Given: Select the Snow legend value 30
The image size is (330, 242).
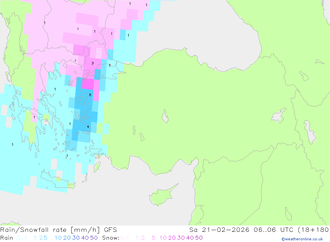Looking at the screenshot, I should [x=181, y=238].
